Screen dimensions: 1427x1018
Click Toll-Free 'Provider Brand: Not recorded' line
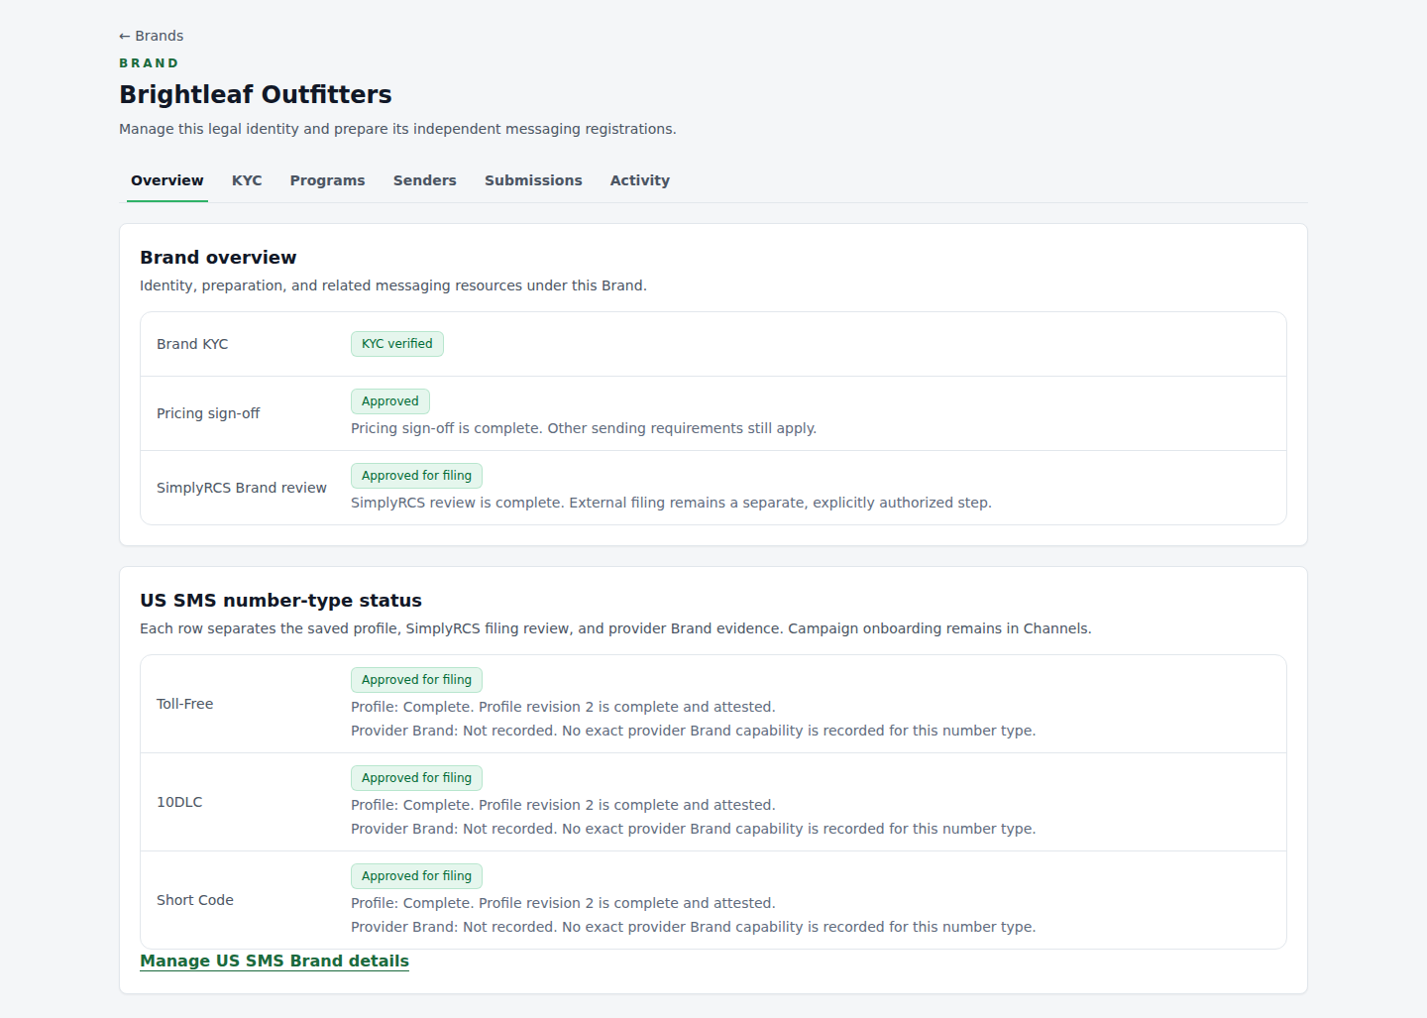click(x=693, y=731)
